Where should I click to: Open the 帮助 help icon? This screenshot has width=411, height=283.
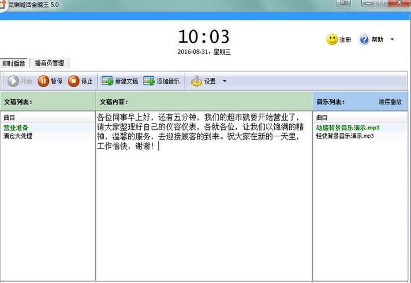[x=364, y=40]
